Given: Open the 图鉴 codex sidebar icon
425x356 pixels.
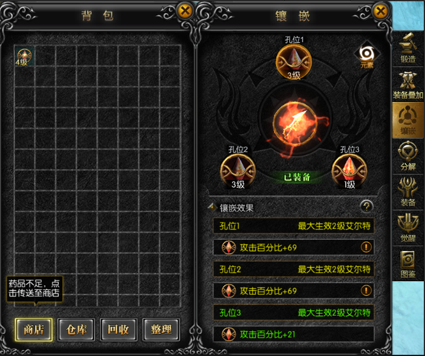Looking at the screenshot, I should [x=408, y=264].
